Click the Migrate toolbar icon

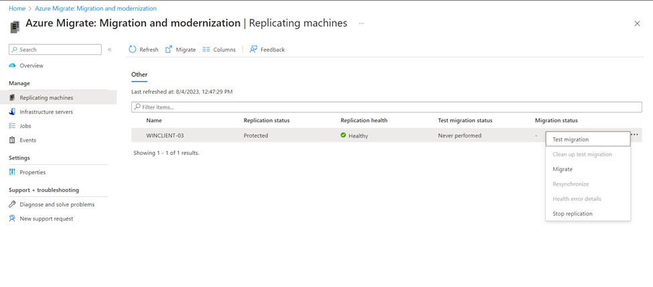coord(169,50)
